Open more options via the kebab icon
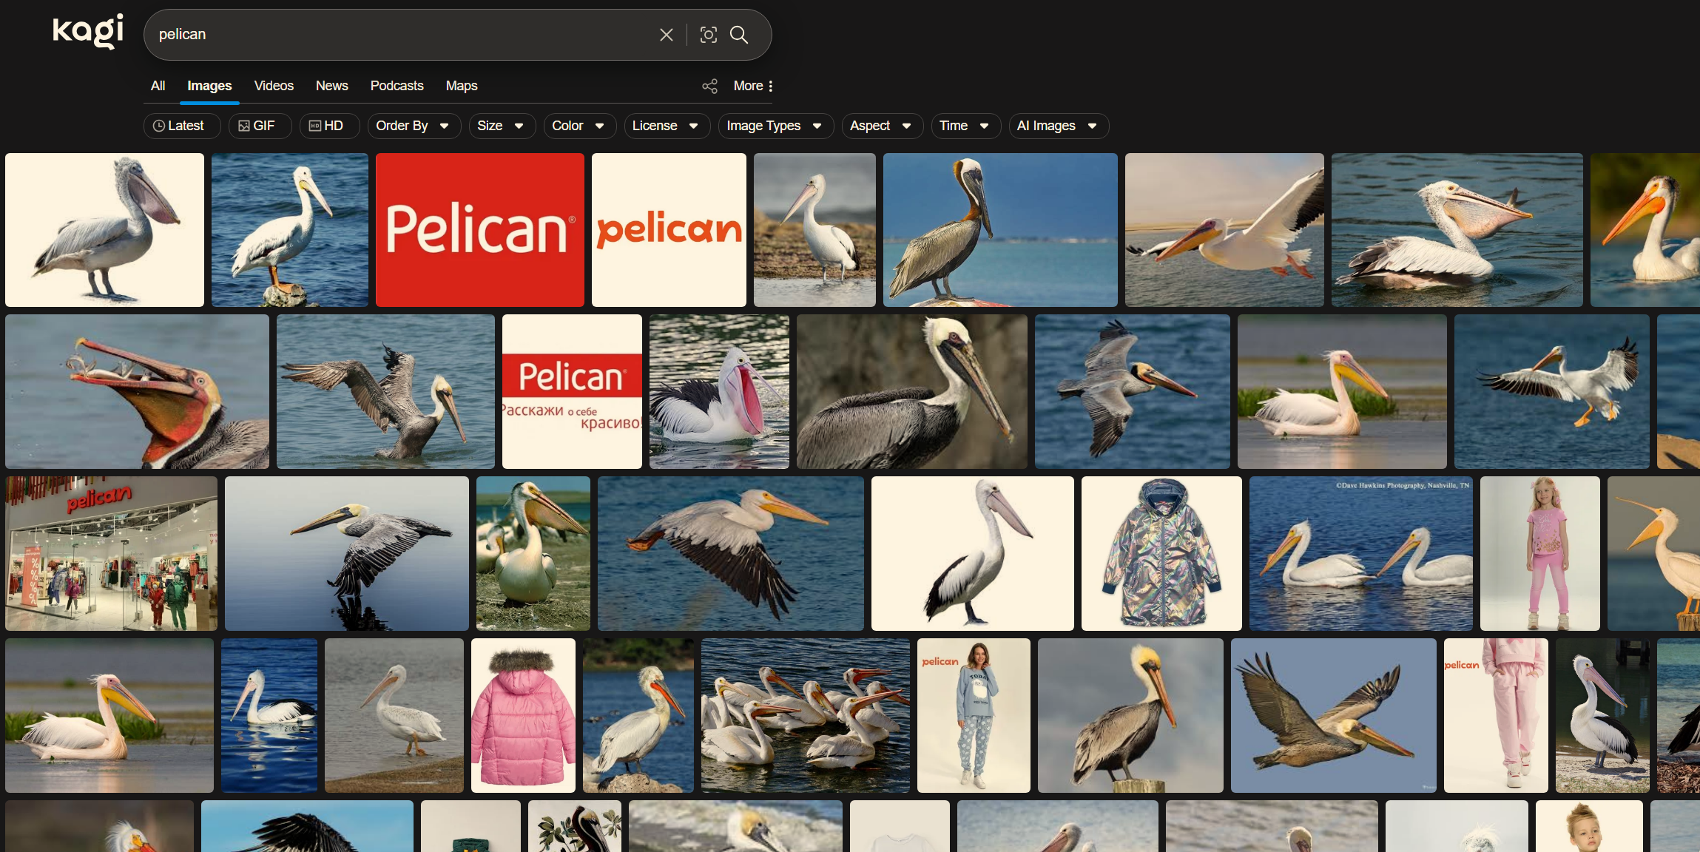Image resolution: width=1700 pixels, height=852 pixels. click(769, 86)
